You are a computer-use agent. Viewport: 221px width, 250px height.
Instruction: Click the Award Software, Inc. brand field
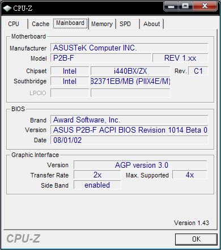coord(129,120)
